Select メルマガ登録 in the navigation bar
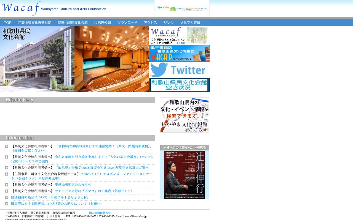353x220 pixels. pyautogui.click(x=191, y=23)
